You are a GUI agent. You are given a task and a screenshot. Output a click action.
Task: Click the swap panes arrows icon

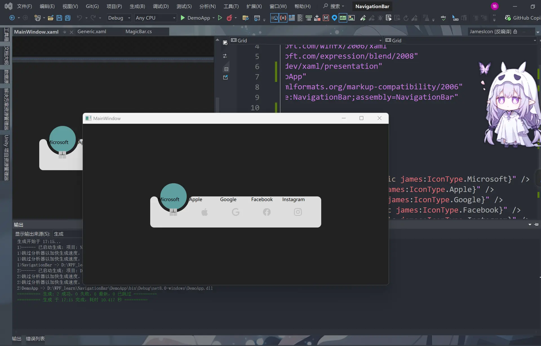[x=225, y=56]
